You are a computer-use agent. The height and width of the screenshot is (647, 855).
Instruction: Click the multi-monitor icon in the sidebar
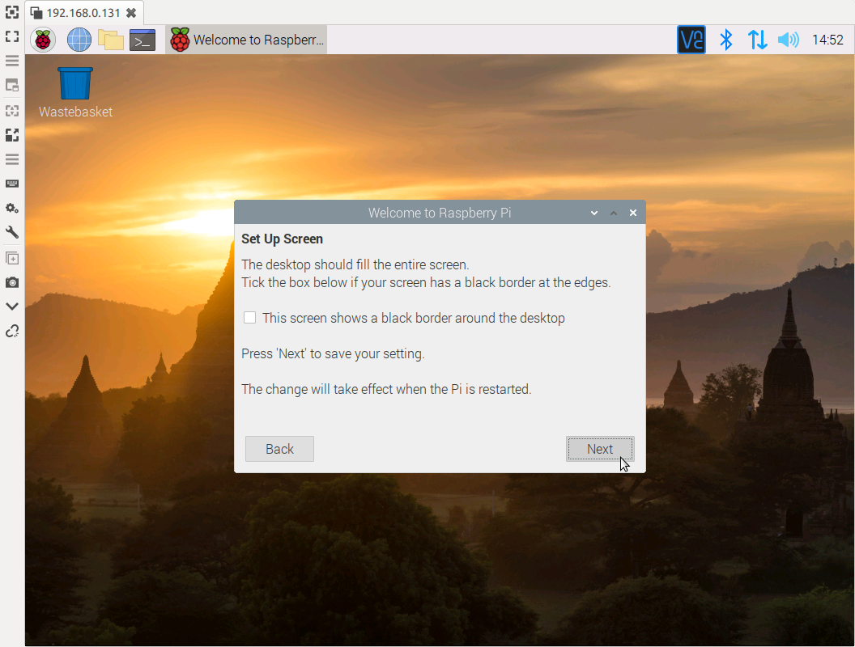tap(12, 85)
